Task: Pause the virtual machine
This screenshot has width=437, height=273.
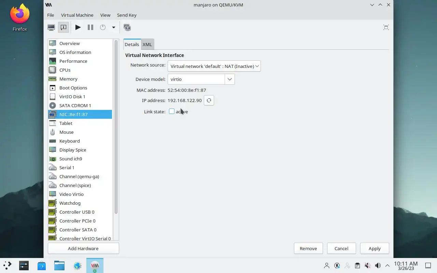Action: 90,27
